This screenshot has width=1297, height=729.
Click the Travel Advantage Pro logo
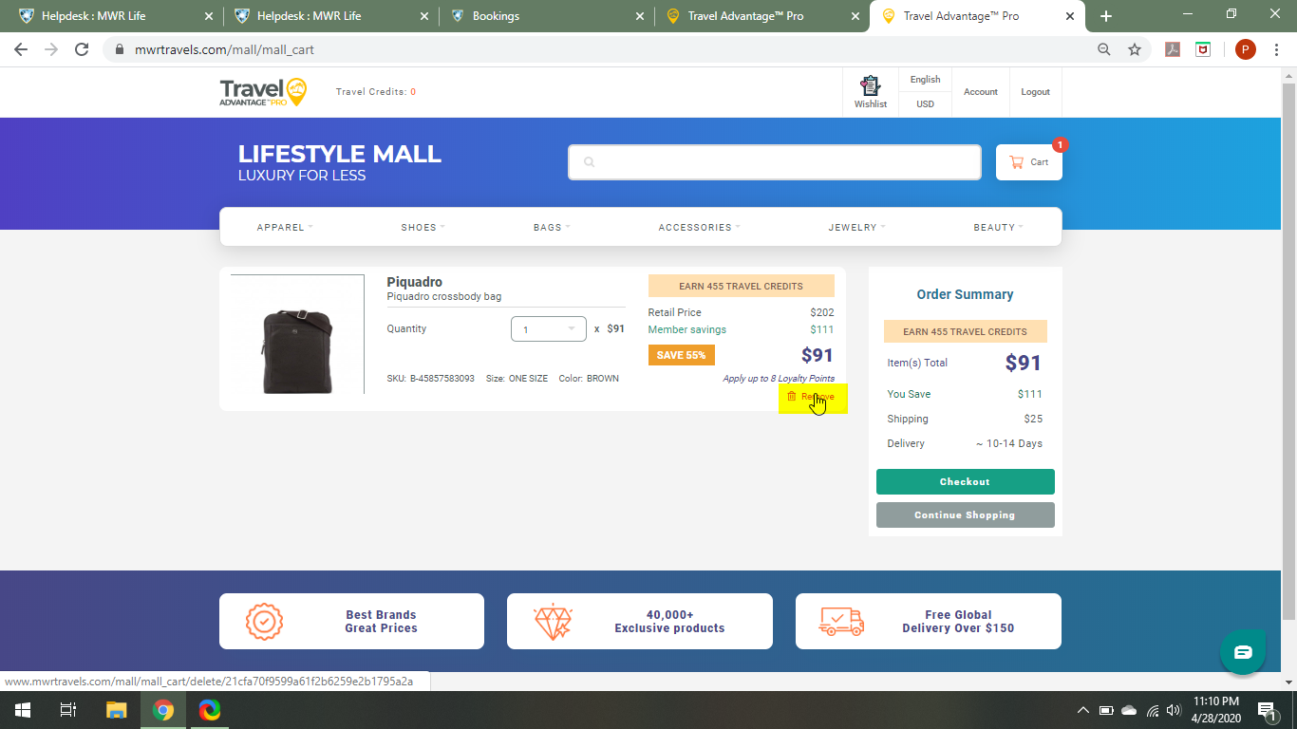(x=263, y=92)
